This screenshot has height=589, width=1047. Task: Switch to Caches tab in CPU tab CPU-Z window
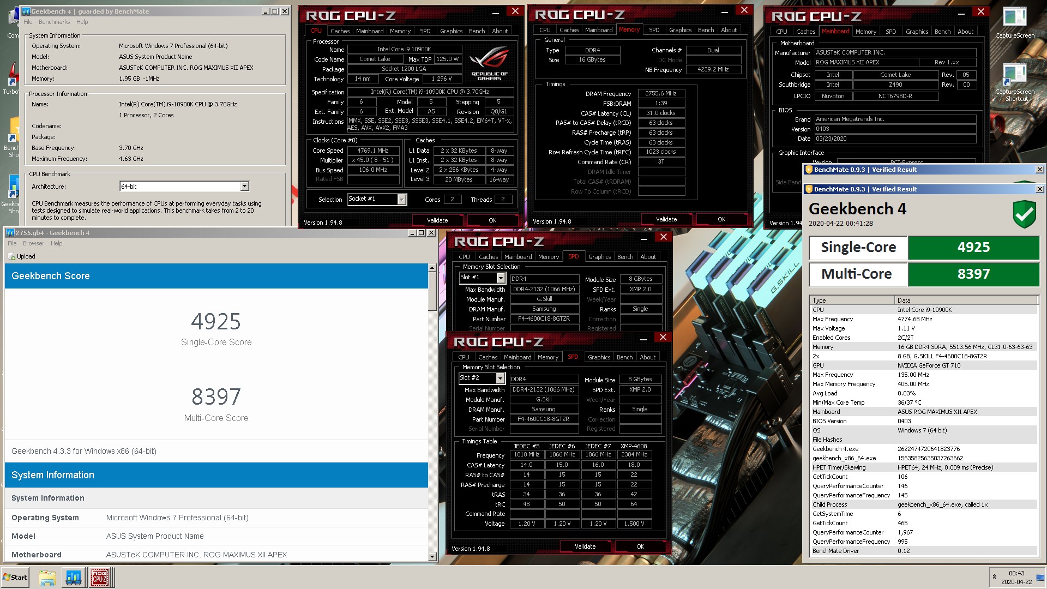click(340, 31)
